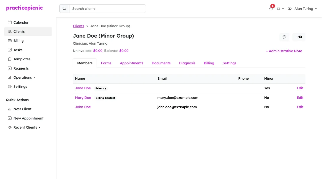Go back via the Clients breadcrumb link
The image size is (322, 179).
(x=78, y=26)
